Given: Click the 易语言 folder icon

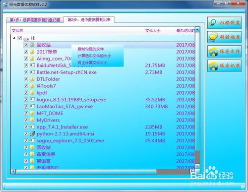Looking at the screenshot, I should (x=32, y=161).
